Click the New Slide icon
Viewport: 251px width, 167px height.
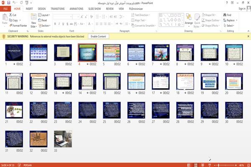pyautogui.click(x=33, y=17)
